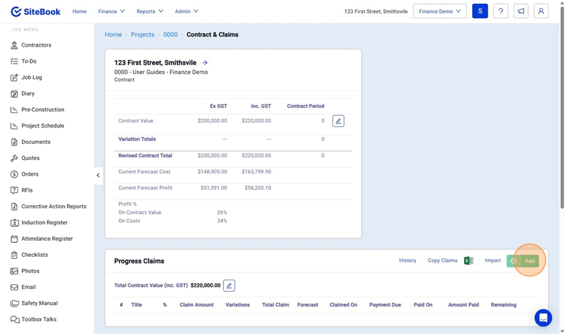Expand the Finance dropdown menu
The image size is (565, 334).
tap(111, 11)
